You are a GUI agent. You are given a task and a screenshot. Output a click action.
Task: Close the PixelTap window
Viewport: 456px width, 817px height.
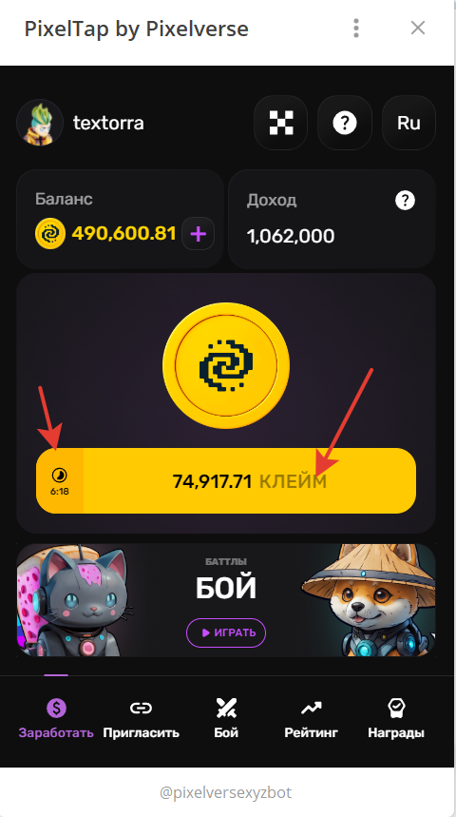418,29
